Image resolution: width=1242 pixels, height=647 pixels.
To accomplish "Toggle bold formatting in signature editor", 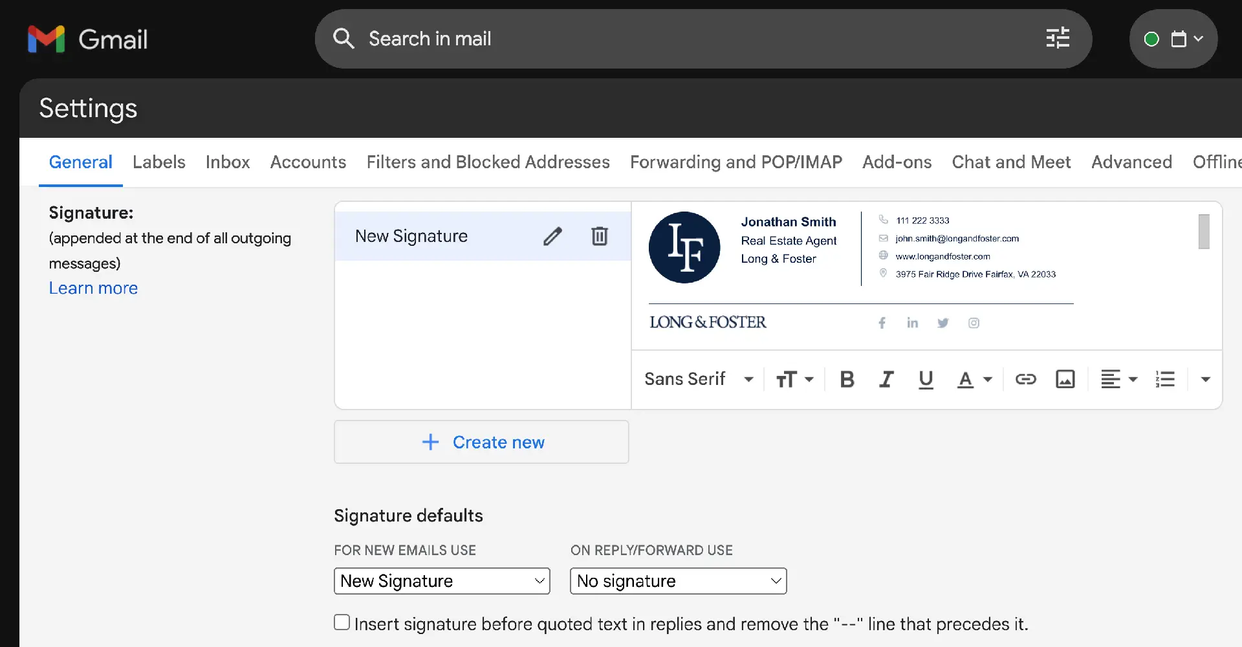I will tap(847, 379).
